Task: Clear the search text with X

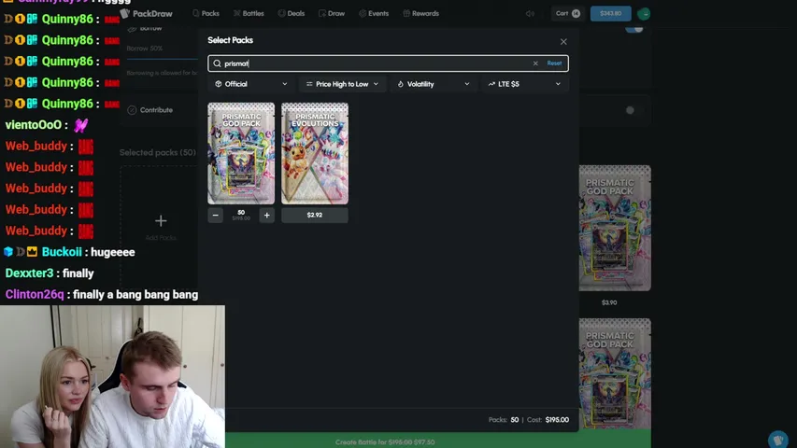Action: (535, 63)
